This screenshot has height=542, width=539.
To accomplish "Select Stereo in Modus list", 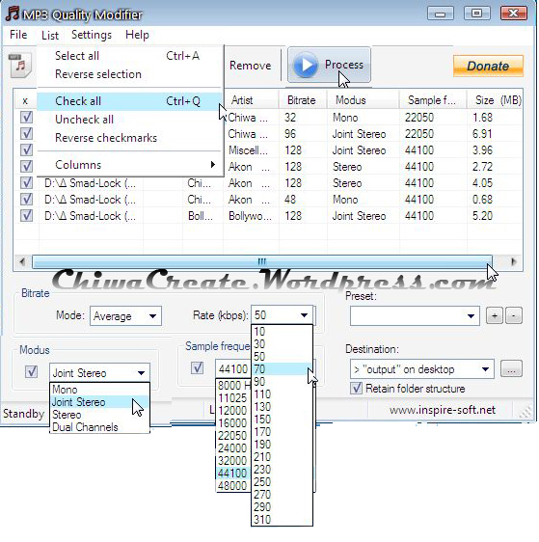I will (99, 415).
